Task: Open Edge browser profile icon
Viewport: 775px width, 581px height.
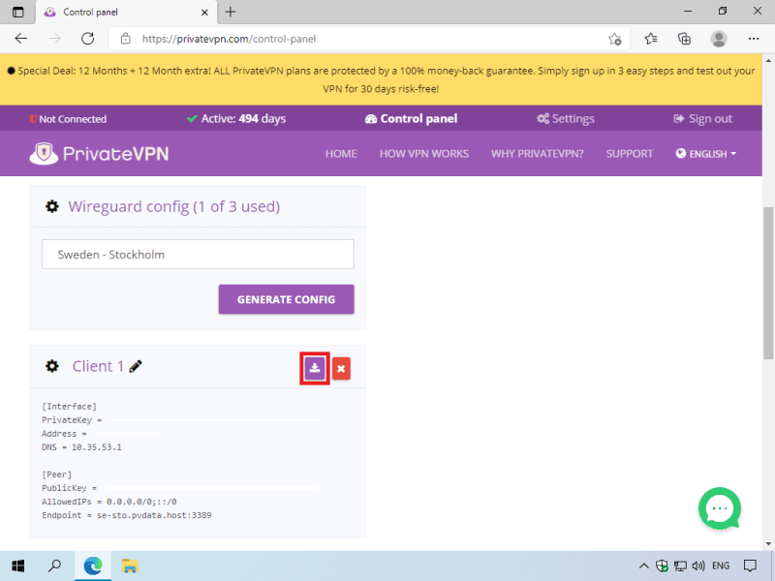Action: coord(718,39)
